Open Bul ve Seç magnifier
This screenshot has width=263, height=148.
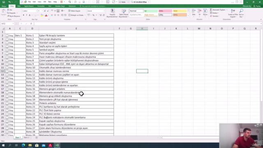tap(241, 13)
